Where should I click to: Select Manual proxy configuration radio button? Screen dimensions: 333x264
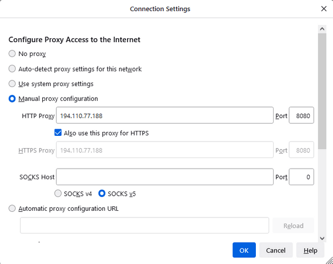pos(12,99)
